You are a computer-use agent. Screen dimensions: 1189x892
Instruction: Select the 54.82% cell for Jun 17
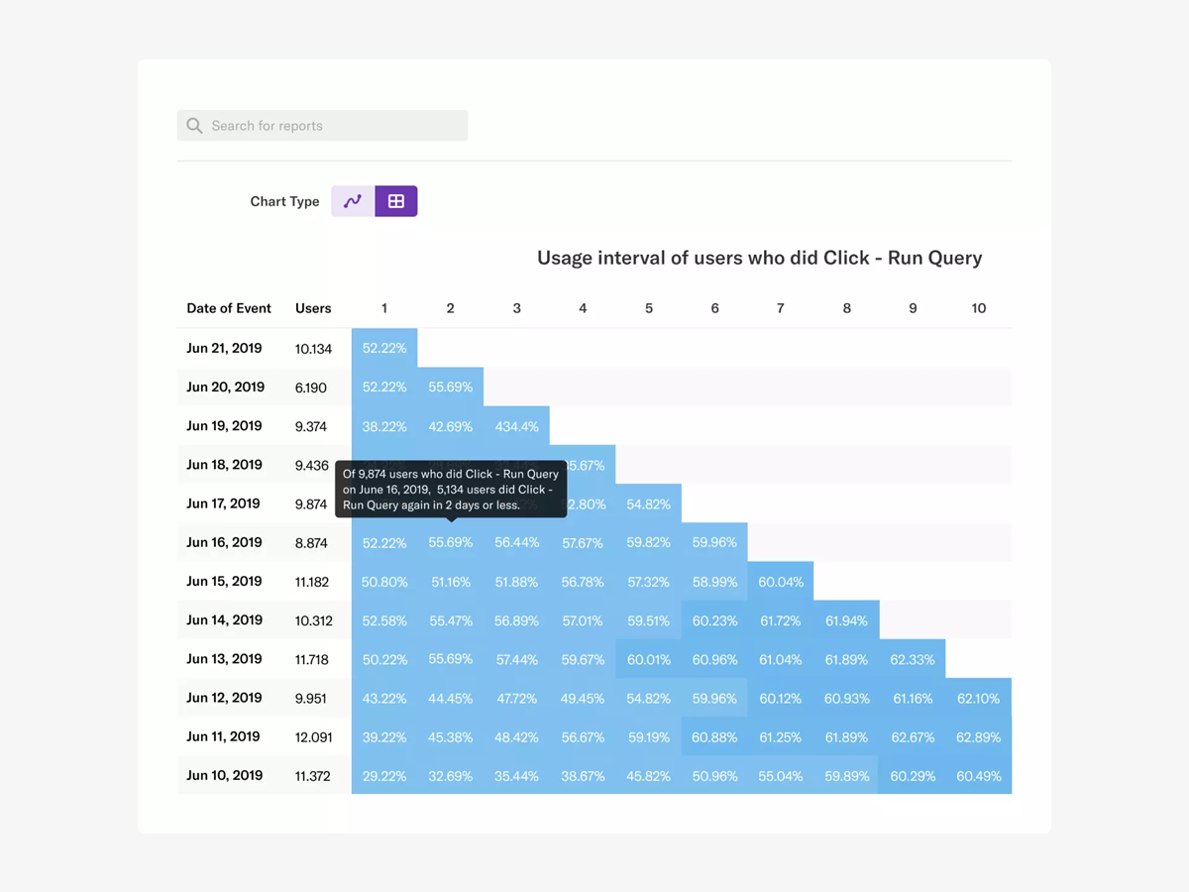[x=648, y=503]
